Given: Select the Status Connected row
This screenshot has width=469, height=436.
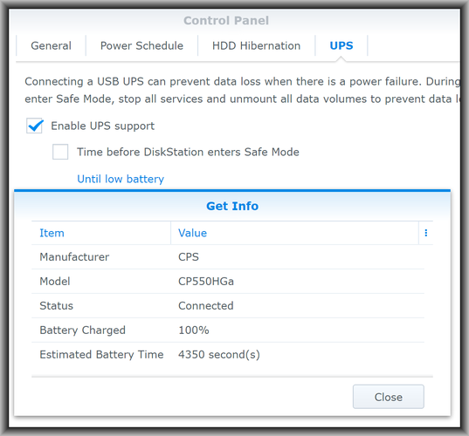Looking at the screenshot, I should [228, 306].
